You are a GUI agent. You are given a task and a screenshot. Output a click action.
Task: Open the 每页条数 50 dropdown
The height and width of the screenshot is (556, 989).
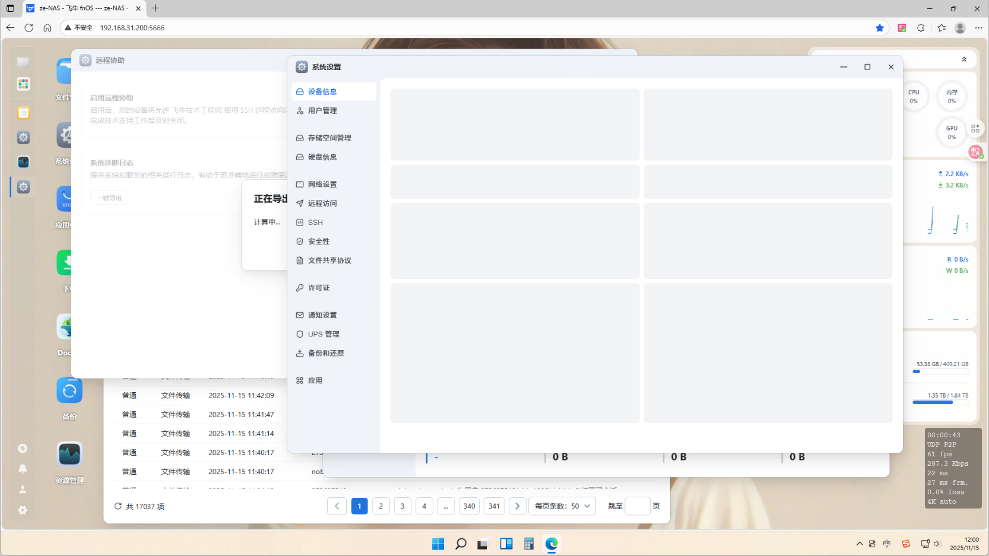click(x=562, y=506)
